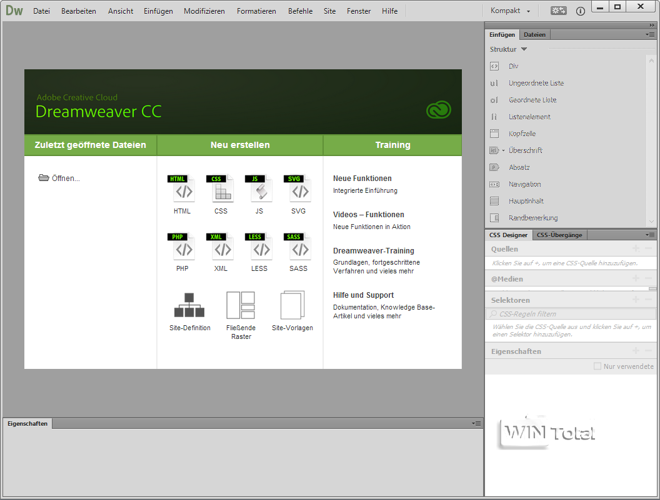The image size is (660, 500).
Task: Open the Modifizieren menu
Action: [204, 11]
